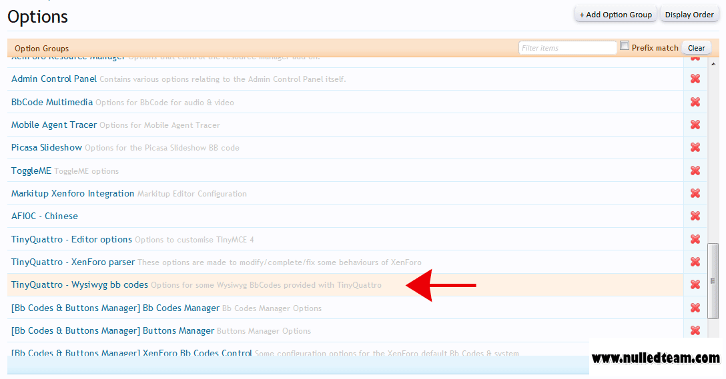Delete the BbCode Multimedia option group

pos(695,102)
